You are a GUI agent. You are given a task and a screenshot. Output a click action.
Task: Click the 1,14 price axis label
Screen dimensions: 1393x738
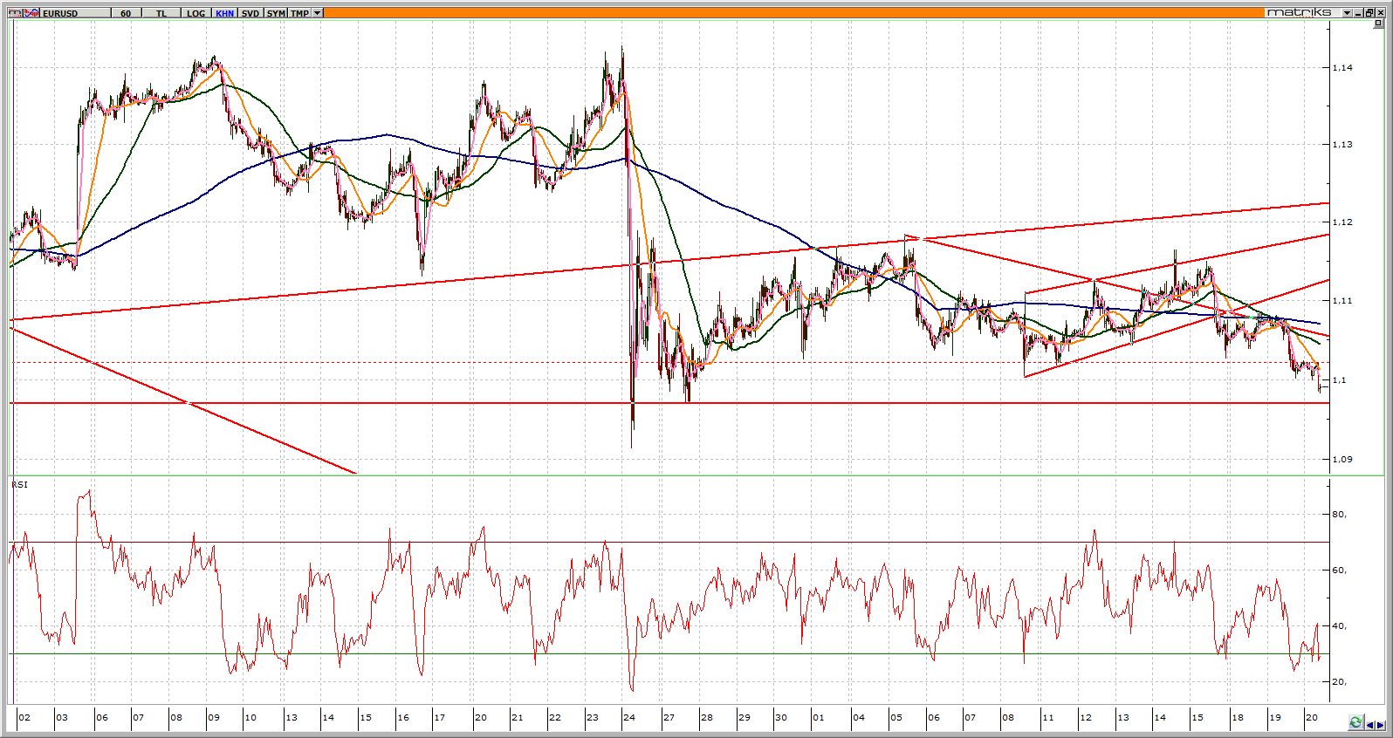tap(1342, 67)
